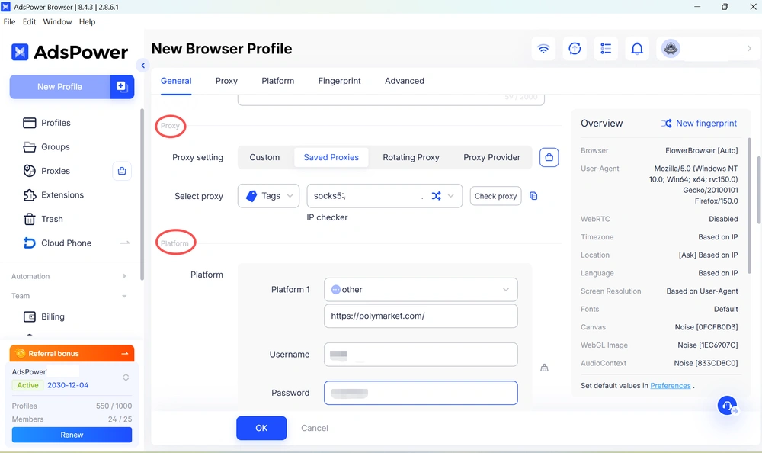Click batch-create icon beside New Profile
The image size is (762, 453).
click(x=122, y=87)
